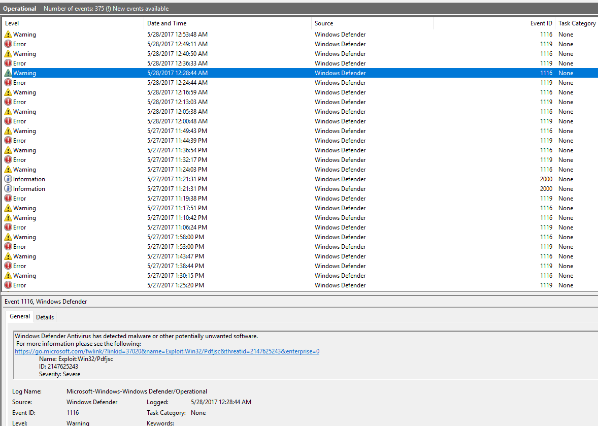Click 'Event 1116, Windows Defender' pane header
Screen dimensions: 598x426
[46, 302]
